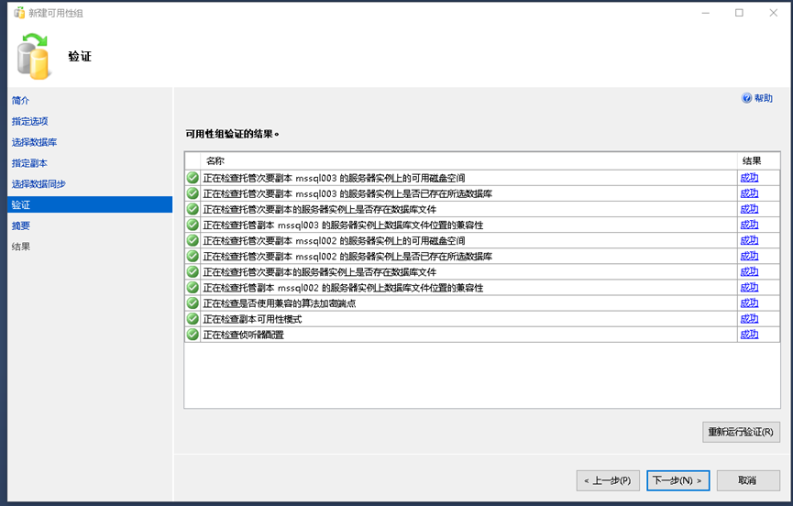The width and height of the screenshot is (793, 506).
Task: Select 选择数据库 step in the sidebar
Action: click(x=35, y=142)
